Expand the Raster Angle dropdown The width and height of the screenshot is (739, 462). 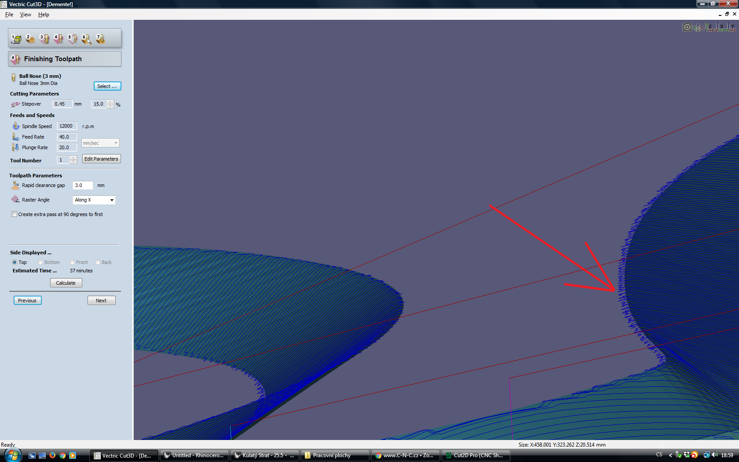click(112, 200)
